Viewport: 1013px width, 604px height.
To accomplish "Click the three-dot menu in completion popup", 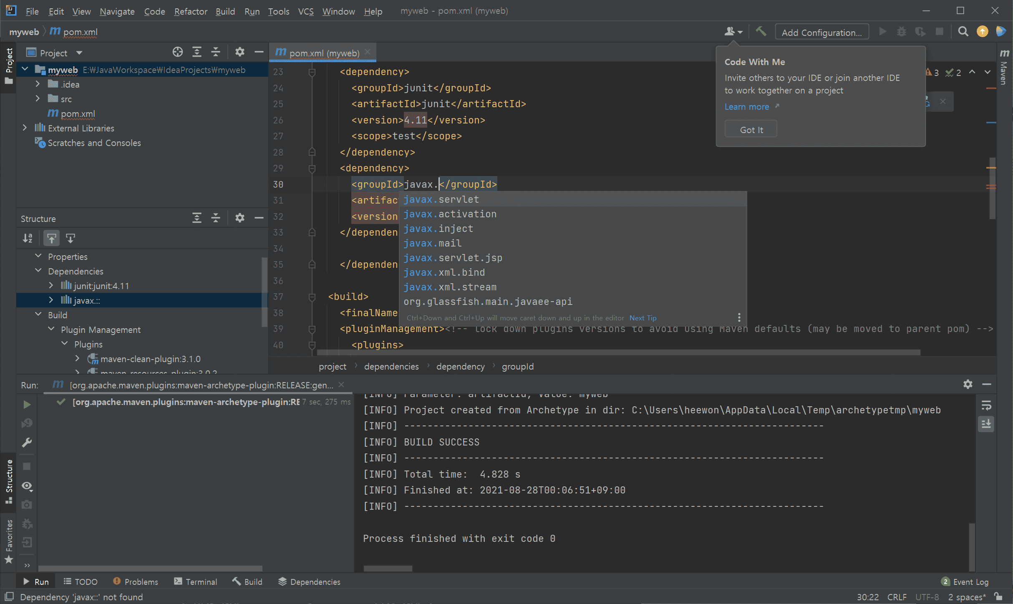I will pyautogui.click(x=739, y=318).
